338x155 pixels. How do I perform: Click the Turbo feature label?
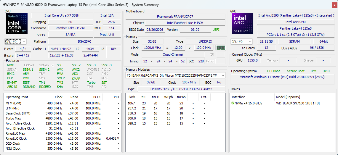(91, 83)
